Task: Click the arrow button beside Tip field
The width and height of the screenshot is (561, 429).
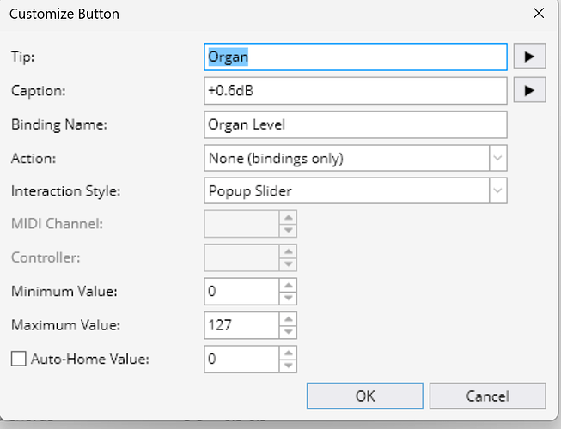Action: (x=530, y=57)
